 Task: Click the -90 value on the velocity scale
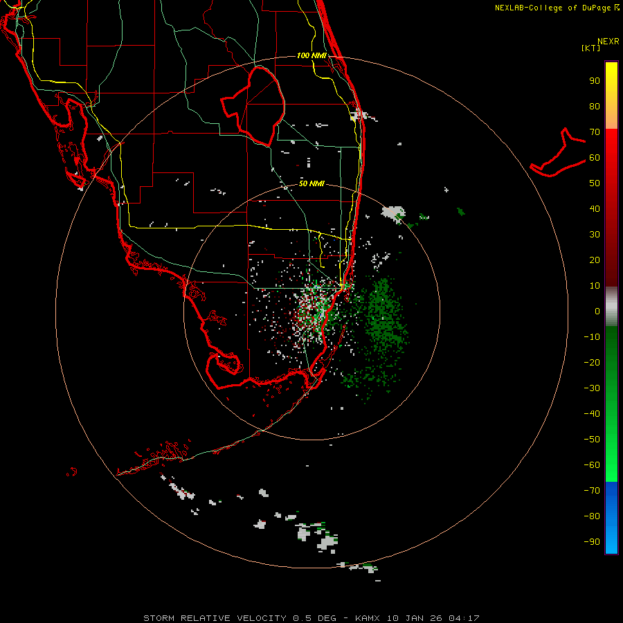pyautogui.click(x=592, y=542)
